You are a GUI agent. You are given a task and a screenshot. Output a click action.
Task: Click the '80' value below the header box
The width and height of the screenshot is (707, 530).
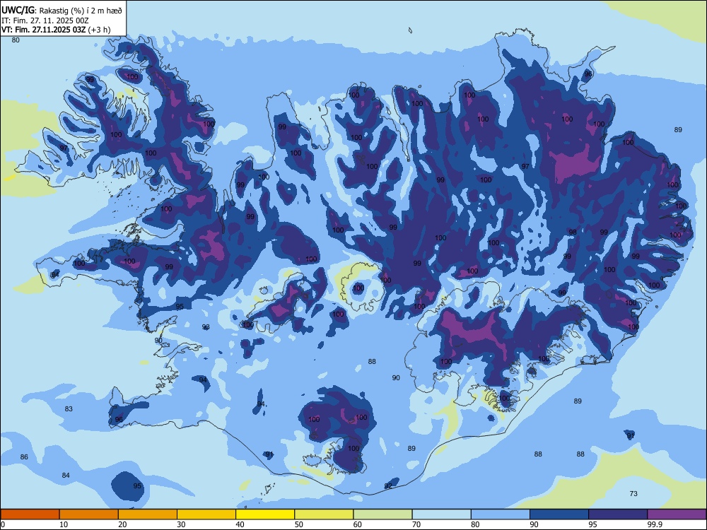click(x=16, y=40)
